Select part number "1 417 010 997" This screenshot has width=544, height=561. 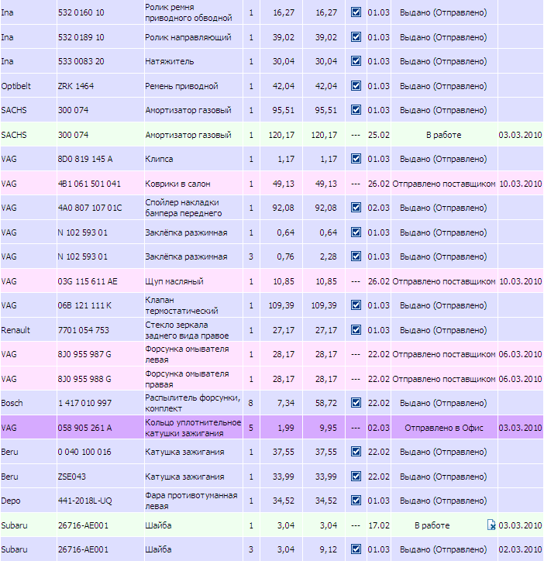[x=84, y=403]
